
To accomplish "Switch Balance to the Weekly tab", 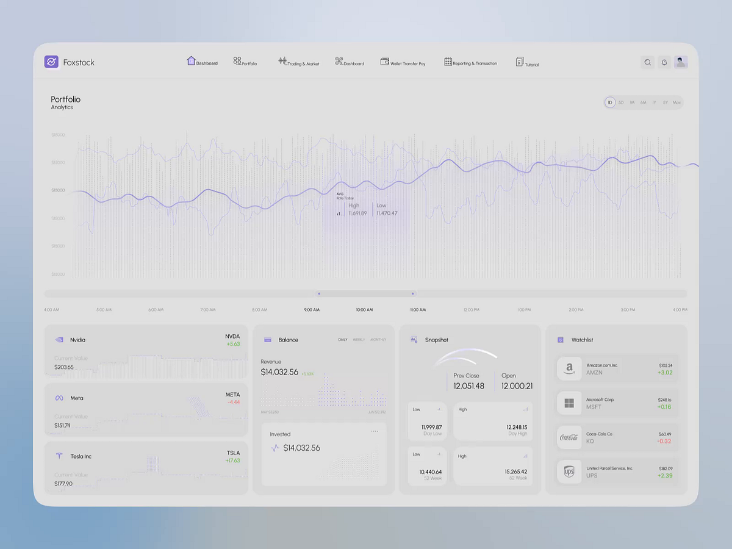I will [x=359, y=340].
